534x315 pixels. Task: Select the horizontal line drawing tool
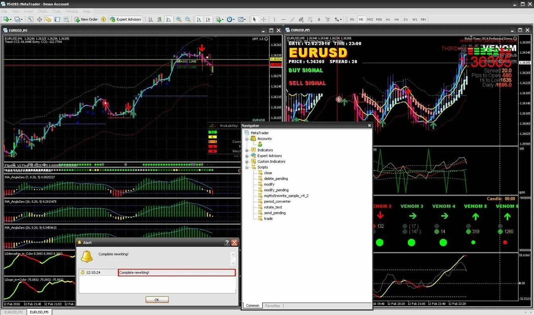tap(283, 19)
